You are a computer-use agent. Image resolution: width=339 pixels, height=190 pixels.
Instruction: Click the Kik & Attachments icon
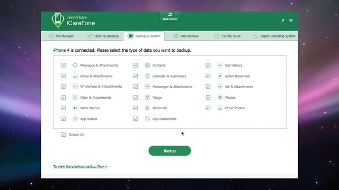[x=220, y=87]
